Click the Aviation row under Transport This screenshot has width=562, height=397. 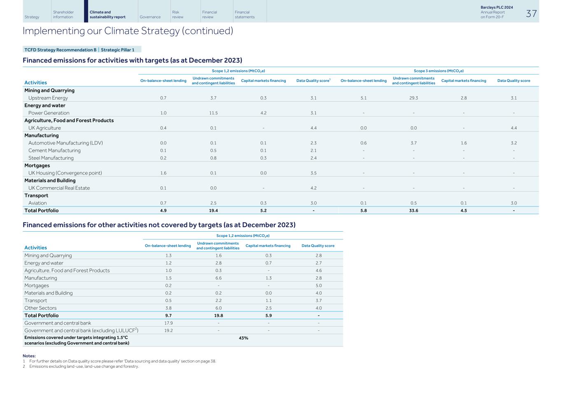pos(37,203)
